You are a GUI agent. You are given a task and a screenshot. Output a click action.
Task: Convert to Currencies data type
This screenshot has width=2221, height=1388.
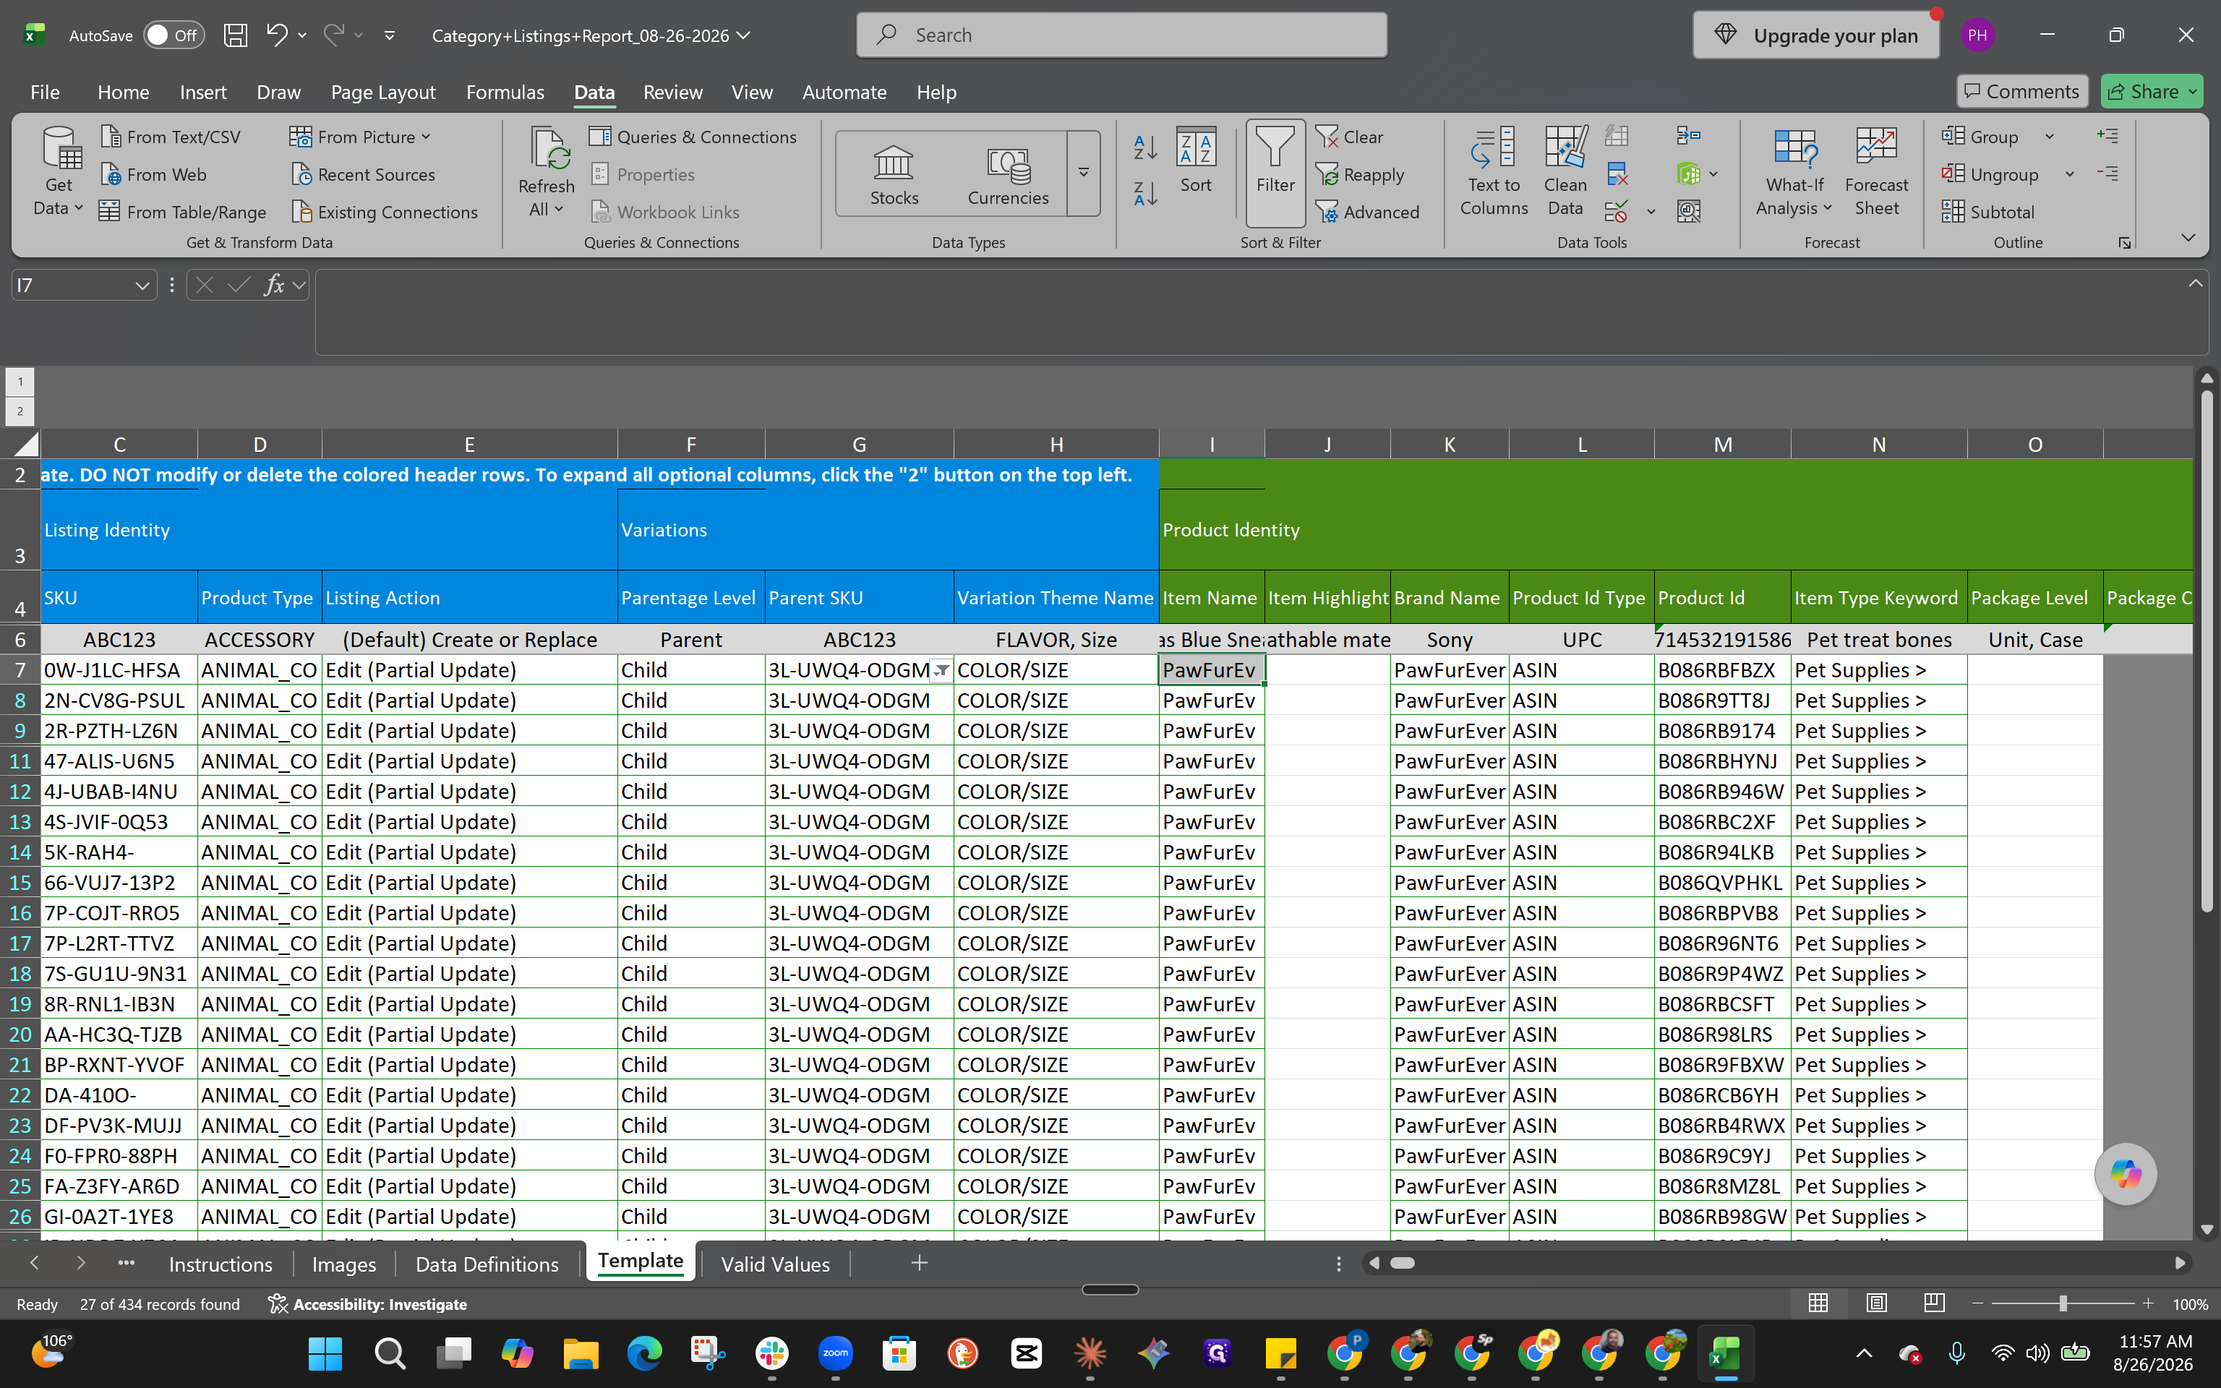pos(1008,174)
